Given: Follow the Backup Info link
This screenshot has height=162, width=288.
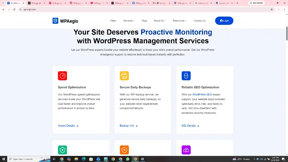Looking at the screenshot, I should click(129, 126).
